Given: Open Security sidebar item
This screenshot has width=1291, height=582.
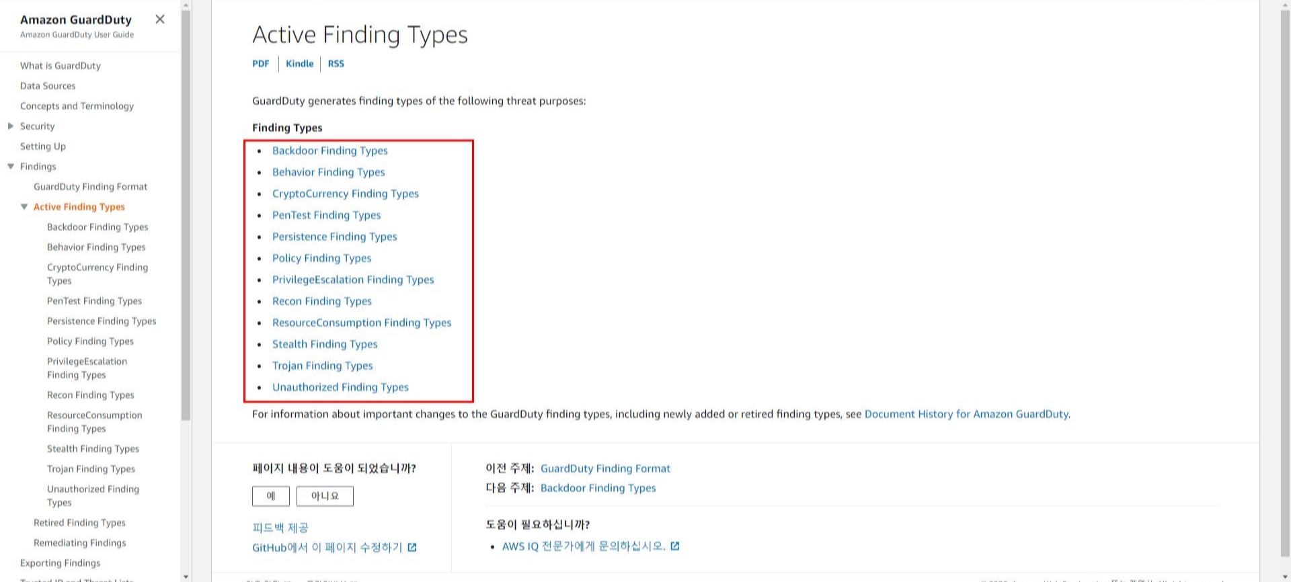Looking at the screenshot, I should pyautogui.click(x=37, y=126).
